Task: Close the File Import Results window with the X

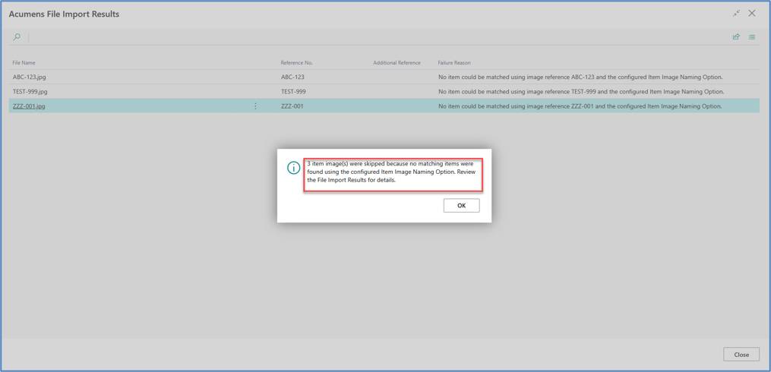Action: click(752, 14)
